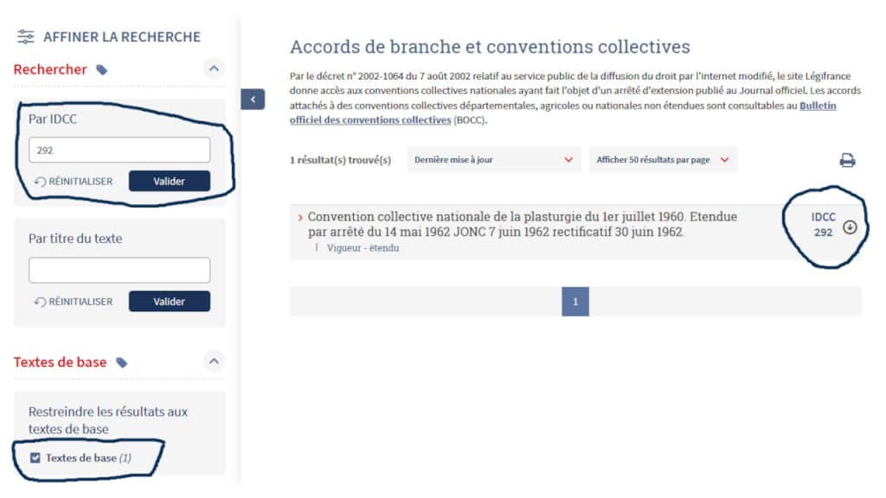The image size is (886, 498).
Task: Print the results with the printer icon
Action: pos(847,160)
